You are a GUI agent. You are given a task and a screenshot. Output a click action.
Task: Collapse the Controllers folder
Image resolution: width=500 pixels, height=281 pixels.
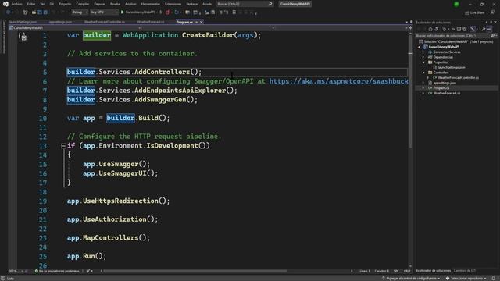pos(423,73)
